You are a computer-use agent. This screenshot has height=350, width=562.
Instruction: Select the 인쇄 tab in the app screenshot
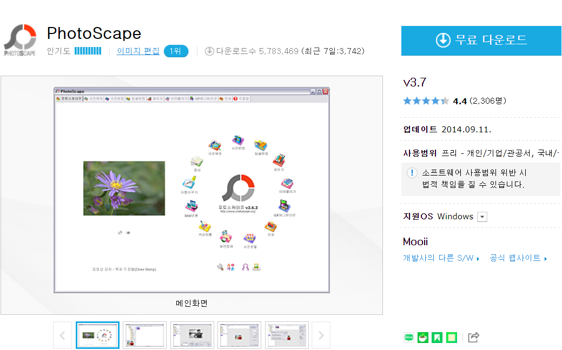pyautogui.click(x=225, y=98)
